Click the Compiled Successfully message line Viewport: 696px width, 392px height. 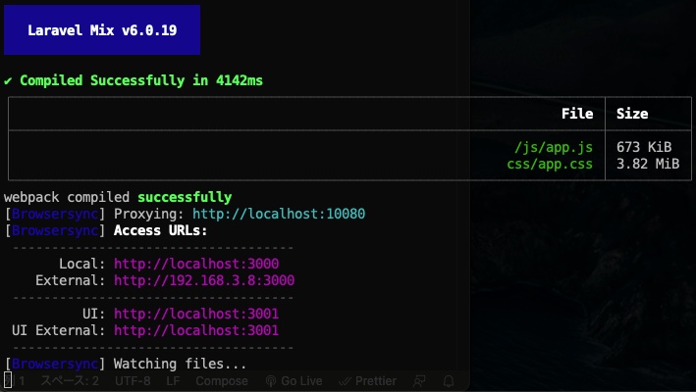point(134,80)
